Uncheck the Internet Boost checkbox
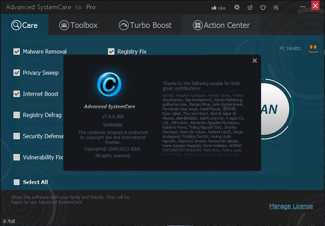 (x=17, y=94)
